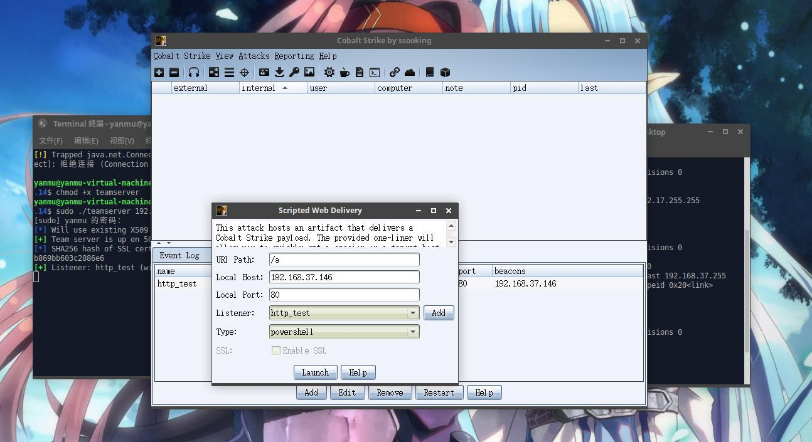Select the Event Log tab
This screenshot has height=442, width=812.
(x=179, y=255)
